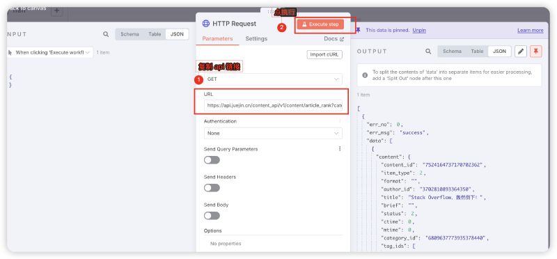Viewport: 557px width, 259px height.
Task: Click the edit output pencil icon
Action: [x=520, y=51]
